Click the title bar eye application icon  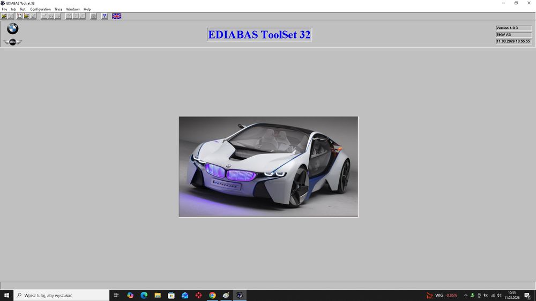[x=3, y=3]
